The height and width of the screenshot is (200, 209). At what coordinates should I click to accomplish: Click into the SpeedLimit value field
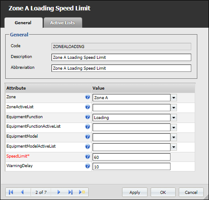point(132,157)
